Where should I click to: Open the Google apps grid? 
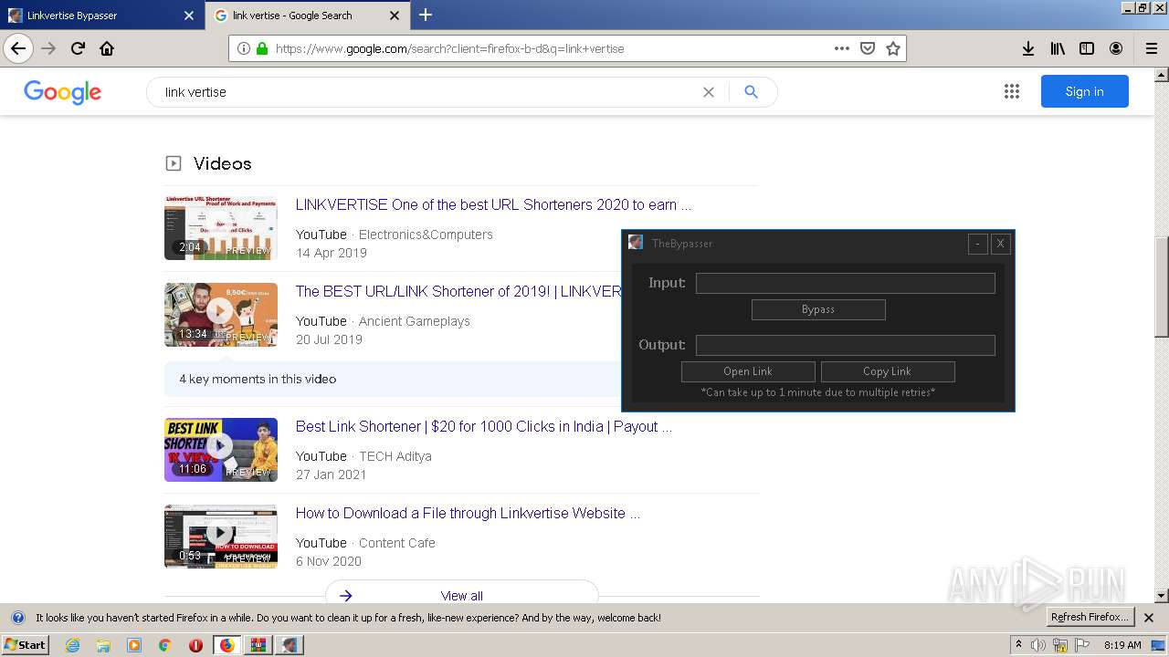(1011, 91)
